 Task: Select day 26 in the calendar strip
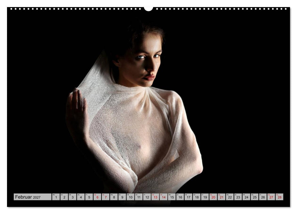click(x=263, y=197)
